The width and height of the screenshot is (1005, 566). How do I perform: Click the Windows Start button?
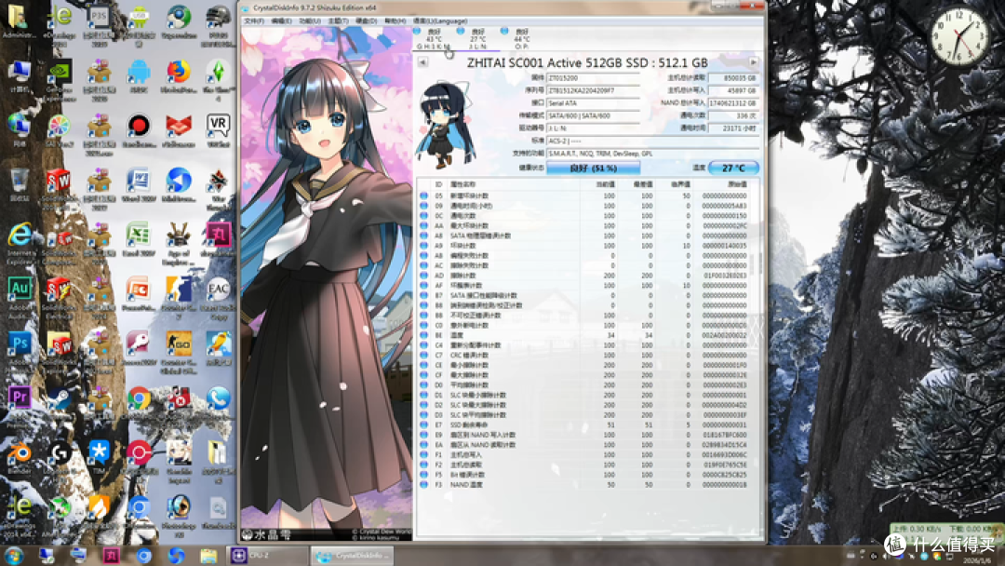pos(14,555)
